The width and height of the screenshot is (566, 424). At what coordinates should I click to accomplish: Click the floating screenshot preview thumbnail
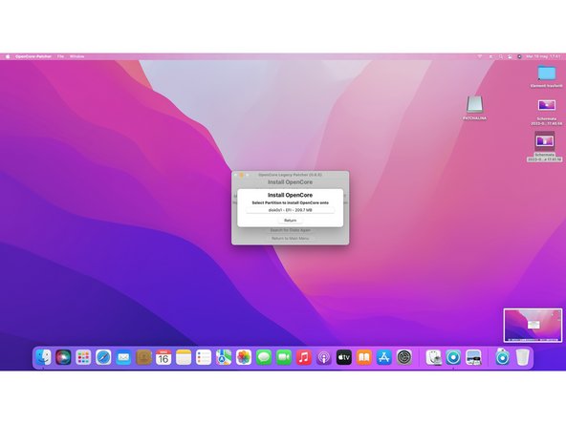[x=533, y=326]
